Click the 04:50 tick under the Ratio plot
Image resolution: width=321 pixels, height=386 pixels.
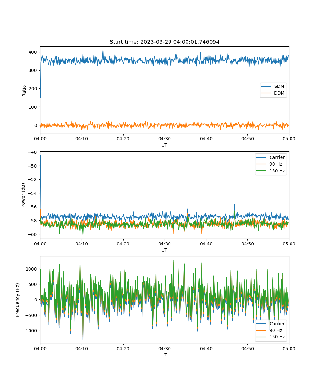click(x=247, y=139)
